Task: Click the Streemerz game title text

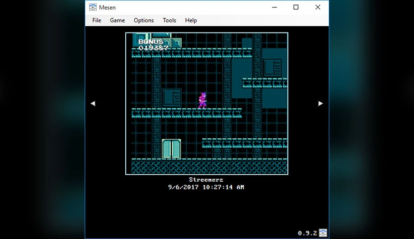Action: (206, 180)
